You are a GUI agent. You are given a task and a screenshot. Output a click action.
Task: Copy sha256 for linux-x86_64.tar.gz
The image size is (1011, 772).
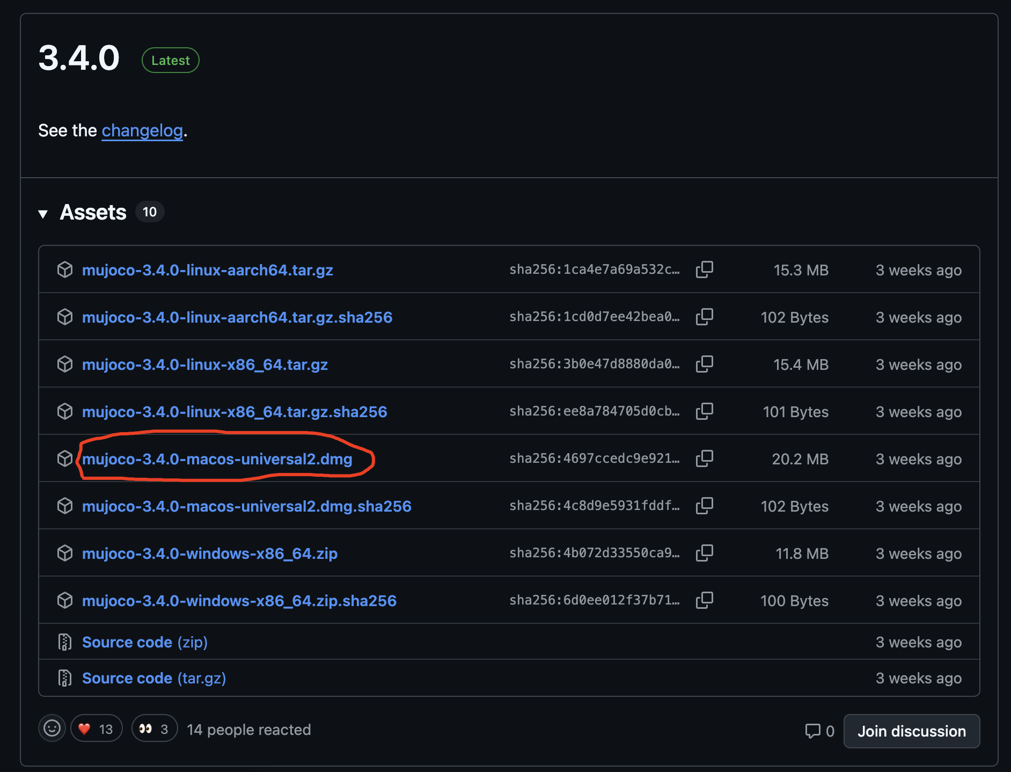tap(705, 364)
